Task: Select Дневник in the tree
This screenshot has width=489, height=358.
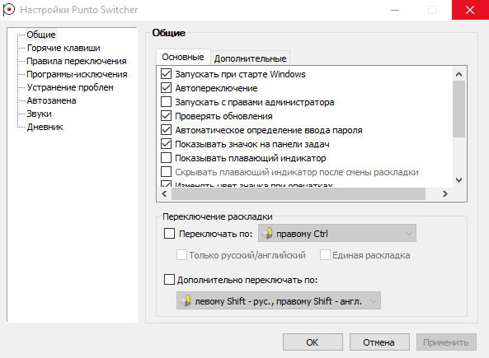Action: [x=45, y=127]
